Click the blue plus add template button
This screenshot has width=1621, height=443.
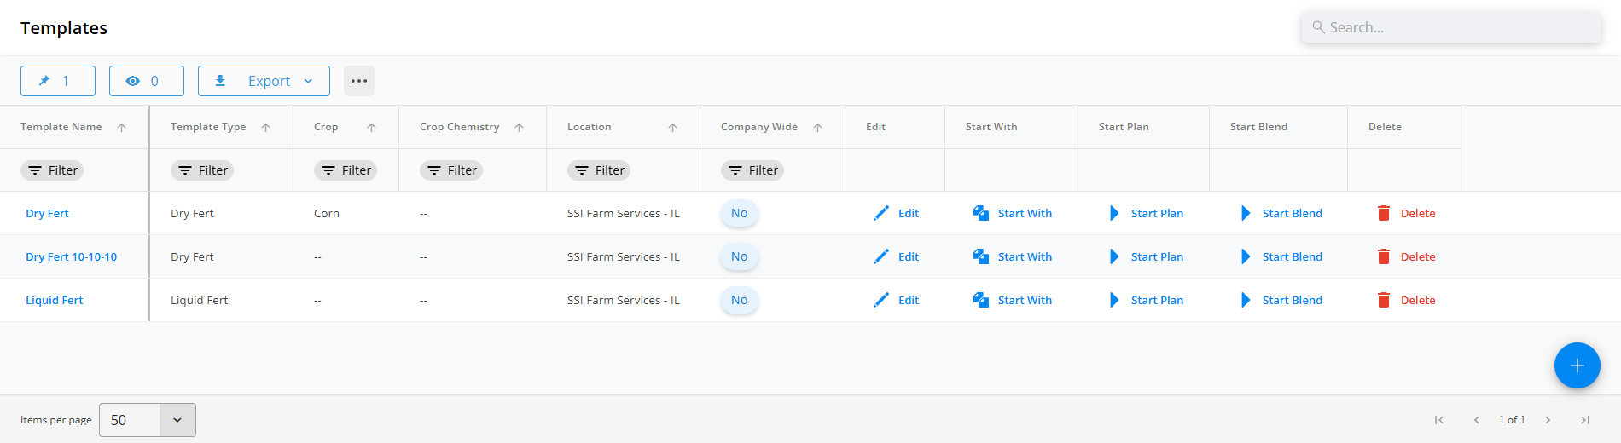tap(1577, 365)
